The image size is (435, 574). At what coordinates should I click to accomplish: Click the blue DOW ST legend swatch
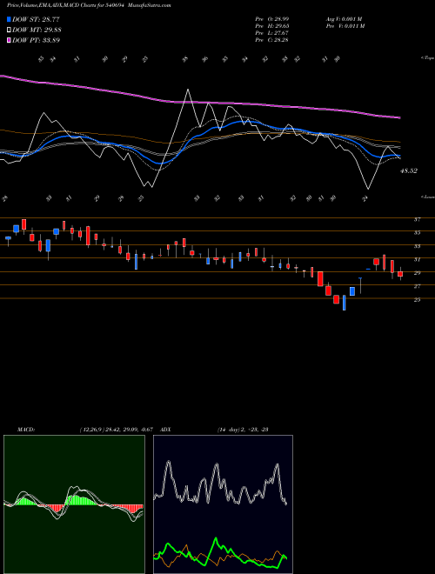pyautogui.click(x=10, y=19)
